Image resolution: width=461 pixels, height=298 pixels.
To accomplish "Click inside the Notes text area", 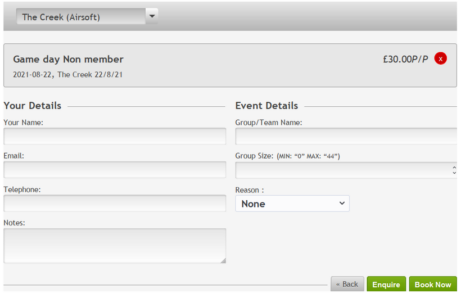I will click(115, 245).
